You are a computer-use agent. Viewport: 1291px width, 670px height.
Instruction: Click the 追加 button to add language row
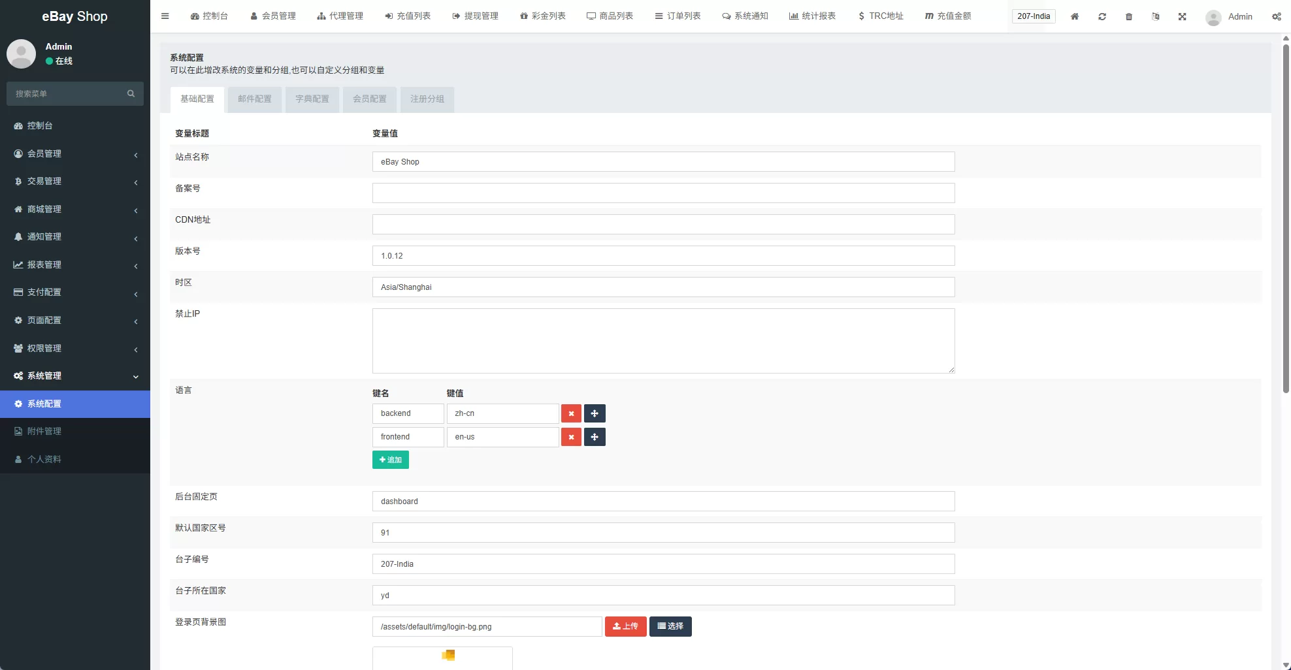390,460
